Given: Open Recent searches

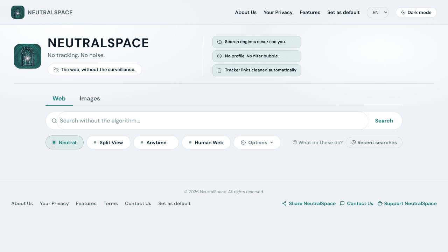Looking at the screenshot, I should pos(374,142).
